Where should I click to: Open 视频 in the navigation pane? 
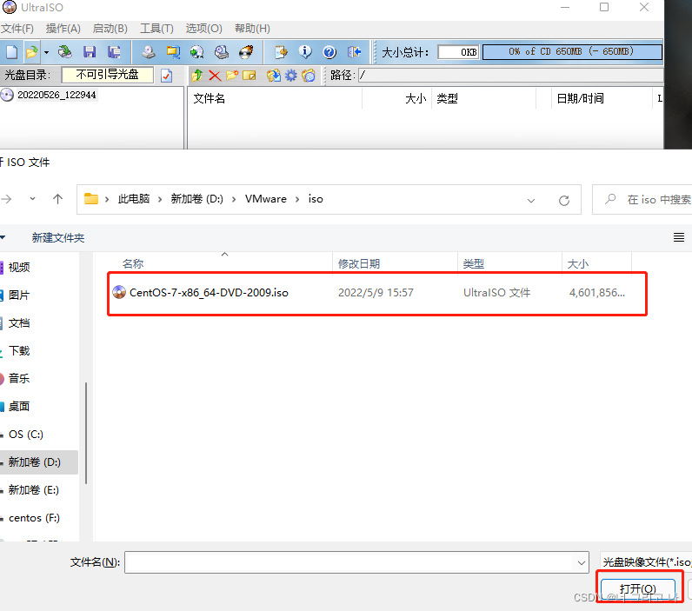[x=19, y=268]
